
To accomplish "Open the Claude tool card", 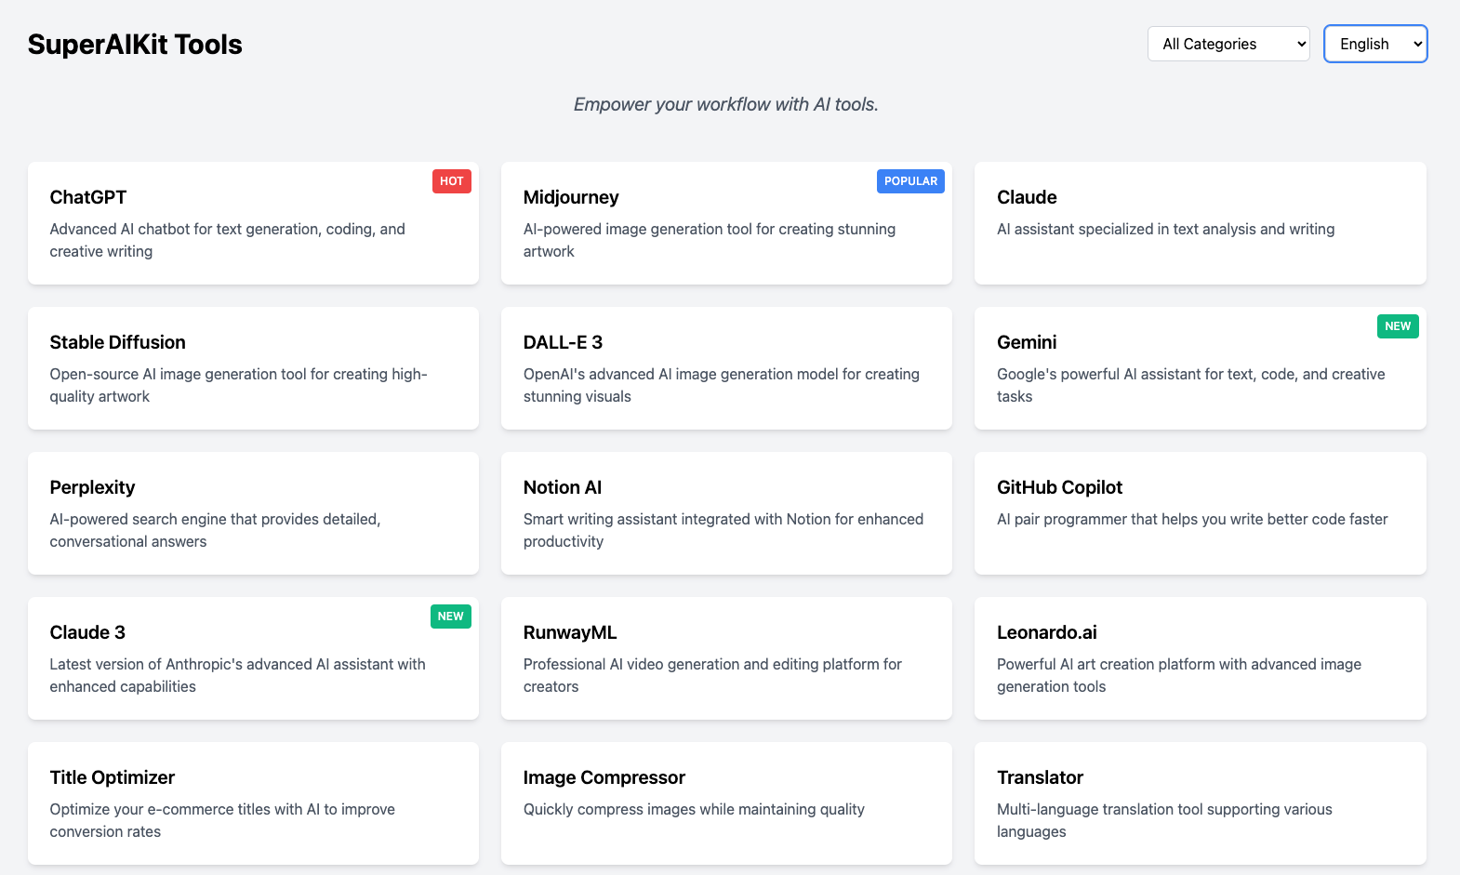I will point(1201,223).
